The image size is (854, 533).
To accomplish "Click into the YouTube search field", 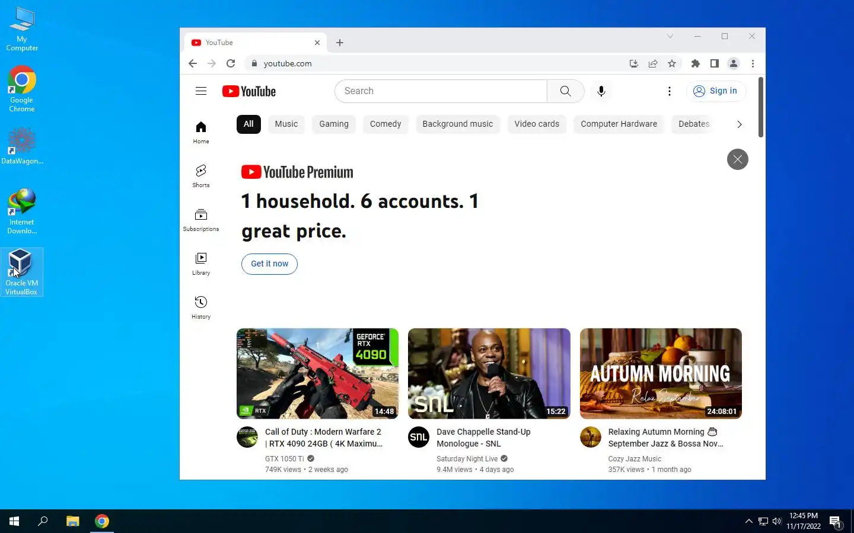I will [441, 91].
